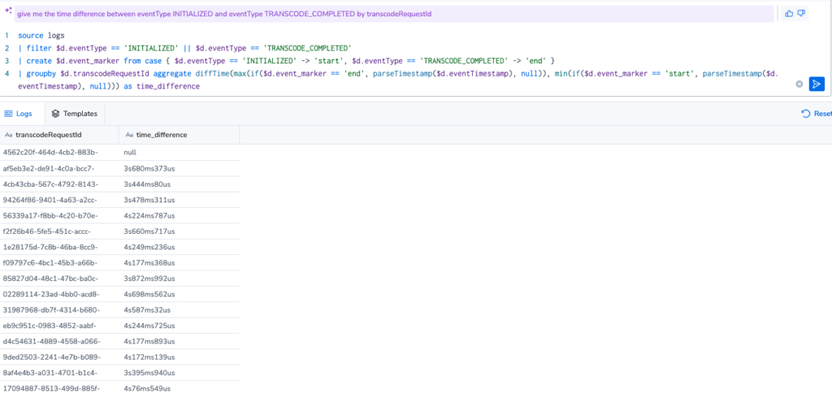Click the time_difference column header

180,135
